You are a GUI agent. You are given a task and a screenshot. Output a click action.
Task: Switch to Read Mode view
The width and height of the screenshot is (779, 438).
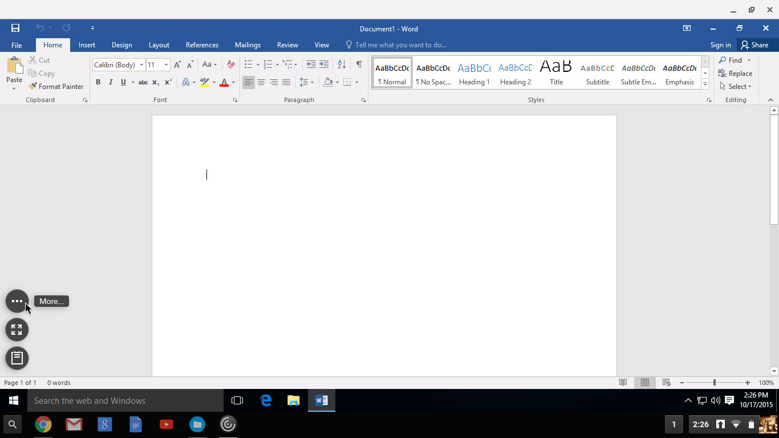[x=623, y=383]
